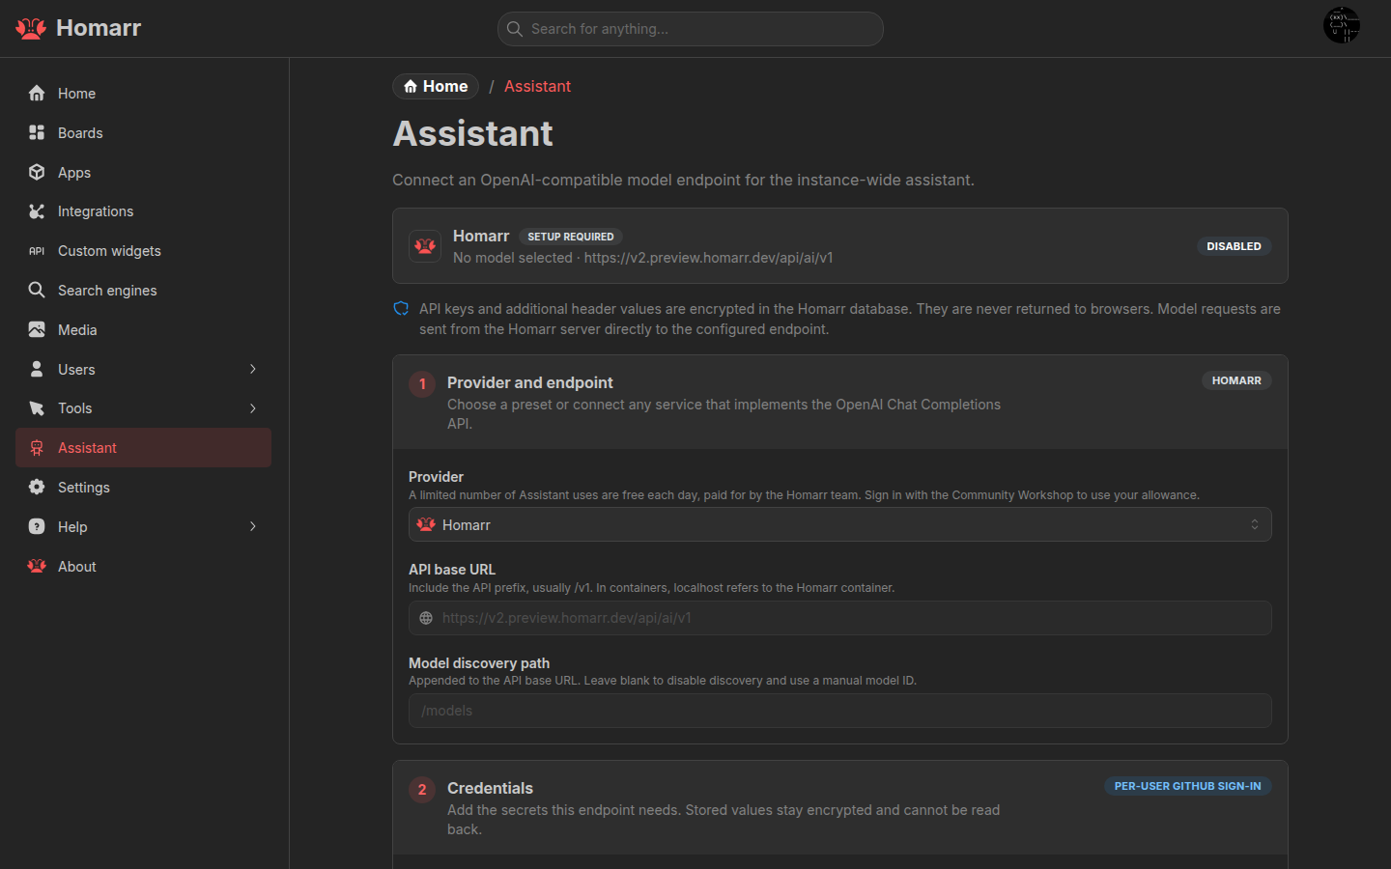Expand the Help submenu chevron
Screen dimensions: 1391x869
coord(253,526)
